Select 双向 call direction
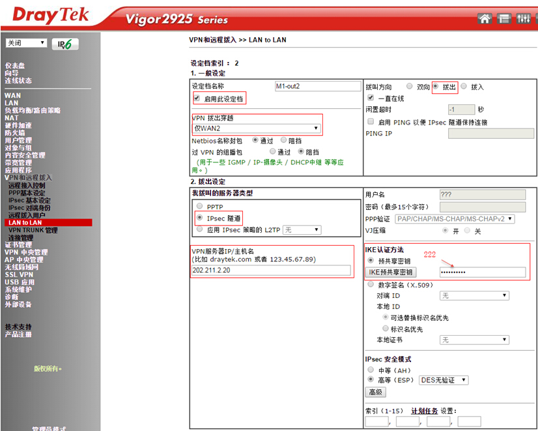 (x=409, y=86)
